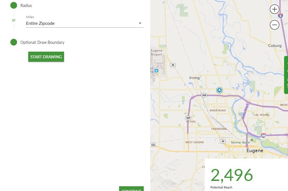The height and width of the screenshot is (191, 288).
Task: Click the Irving label on map
Action: coord(194,78)
